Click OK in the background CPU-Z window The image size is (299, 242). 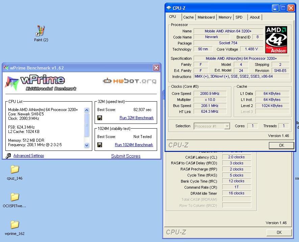coord(279,233)
